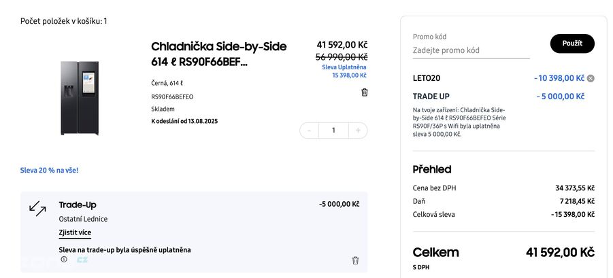This screenshot has height=278, width=613.
Task: Click the quantity field showing 1
Action: [x=333, y=130]
